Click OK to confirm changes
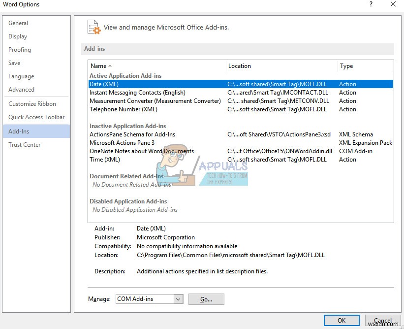The height and width of the screenshot is (329, 404). pos(342,320)
